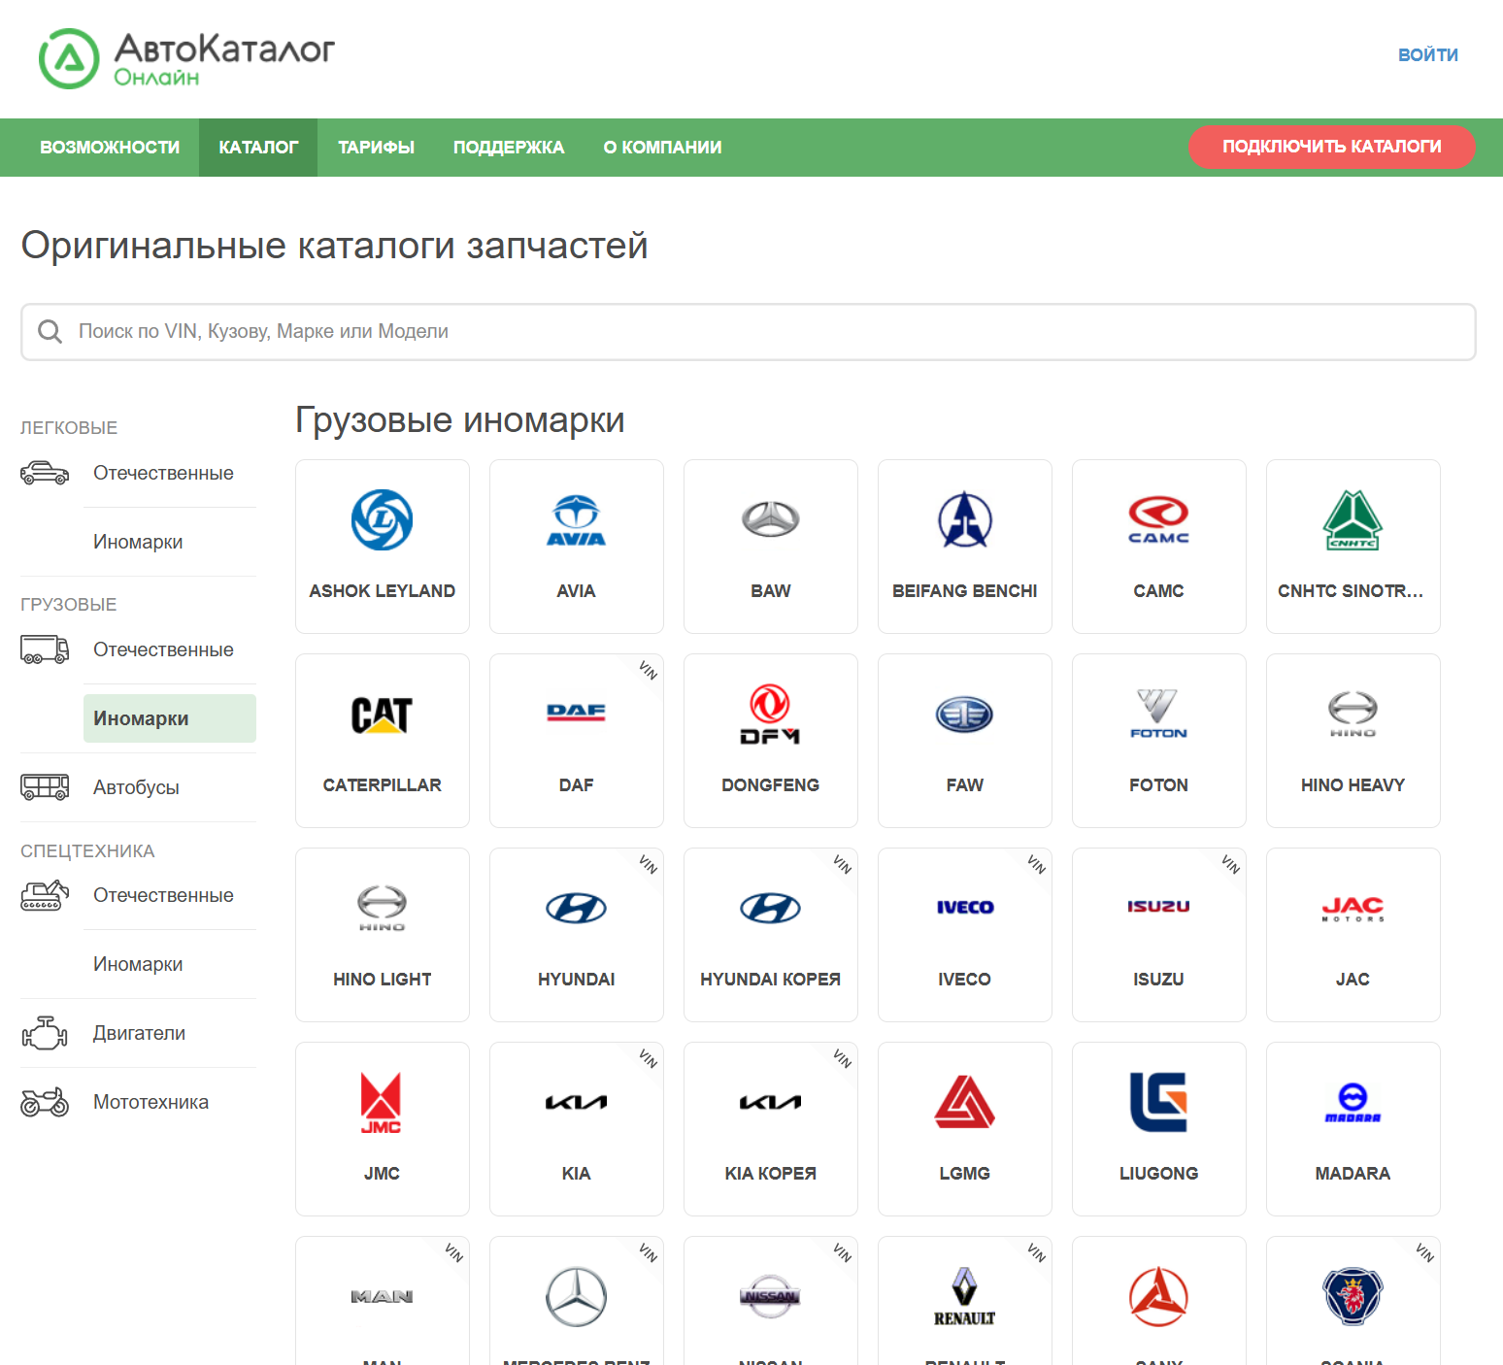The height and width of the screenshot is (1365, 1503).
Task: Click the motorcycle icon beside Мототехника
Action: pyautogui.click(x=45, y=1102)
